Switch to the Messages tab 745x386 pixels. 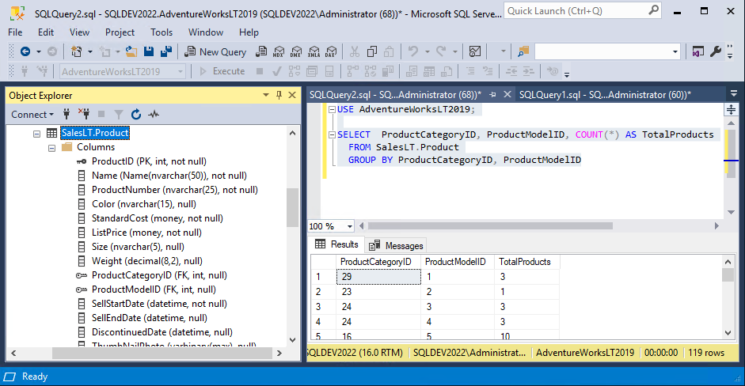coord(396,245)
